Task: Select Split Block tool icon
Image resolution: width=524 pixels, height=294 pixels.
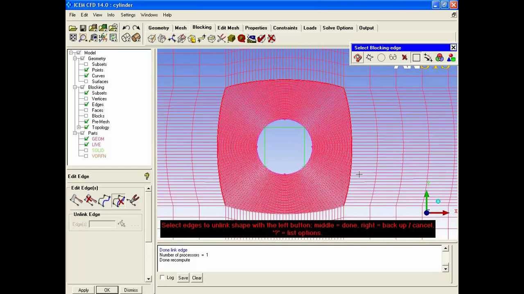Action: coord(162,39)
